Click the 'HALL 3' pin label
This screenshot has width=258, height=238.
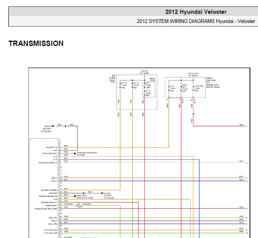click(54, 181)
